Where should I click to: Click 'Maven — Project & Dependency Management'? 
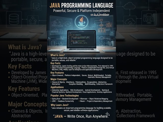[96, 101]
